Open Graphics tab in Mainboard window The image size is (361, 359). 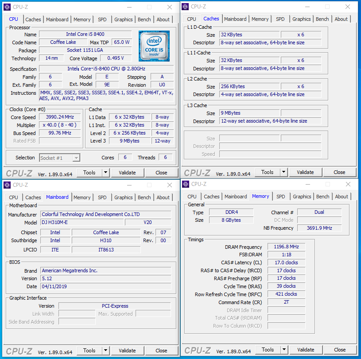[x=124, y=197]
